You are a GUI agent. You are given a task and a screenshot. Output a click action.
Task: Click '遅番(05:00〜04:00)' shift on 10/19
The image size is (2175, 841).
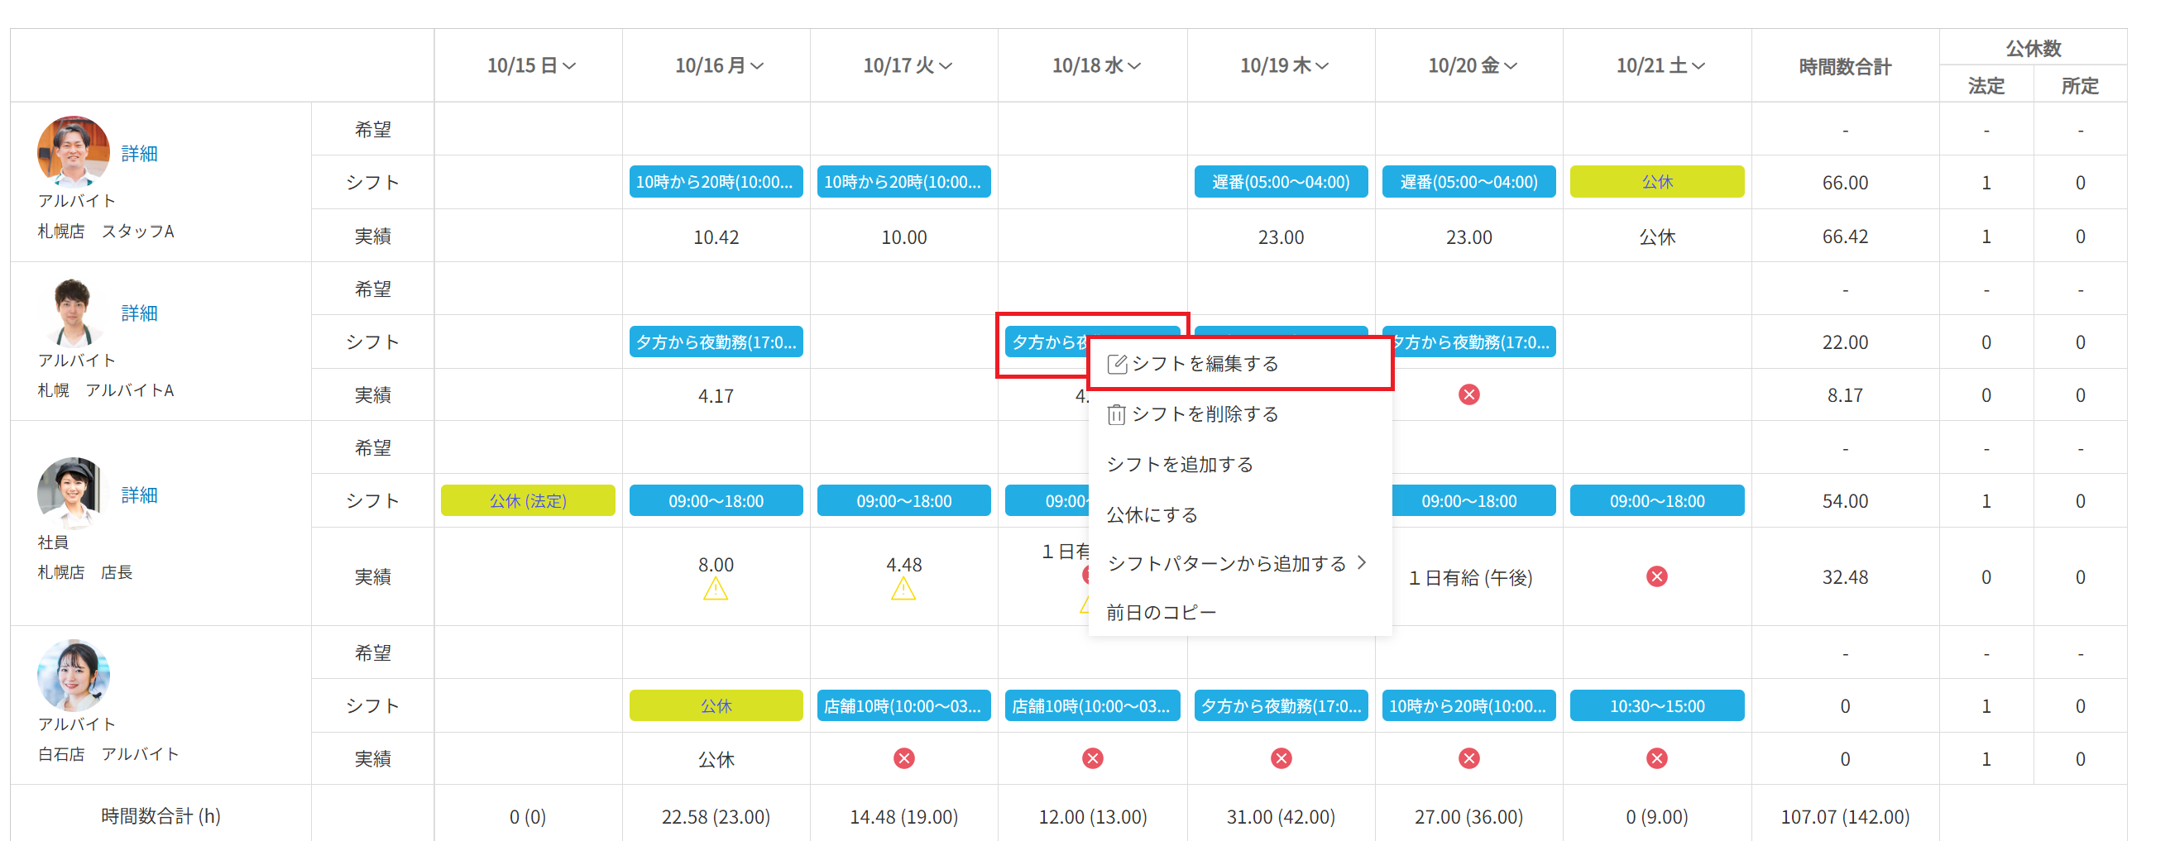point(1280,183)
